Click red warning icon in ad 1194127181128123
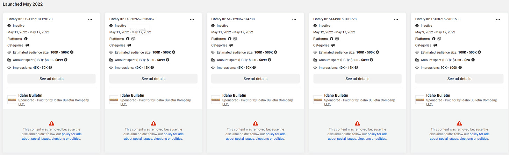The width and height of the screenshot is (509, 155). pyautogui.click(x=51, y=123)
